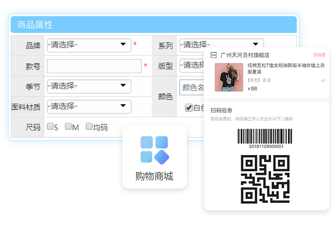Click the store icon beside 广州天河员村旗舰店
Viewport: 336px width, 234px height.
[214, 55]
